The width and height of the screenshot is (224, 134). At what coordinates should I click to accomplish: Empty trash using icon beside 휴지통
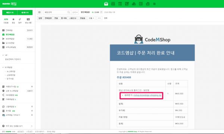32,111
